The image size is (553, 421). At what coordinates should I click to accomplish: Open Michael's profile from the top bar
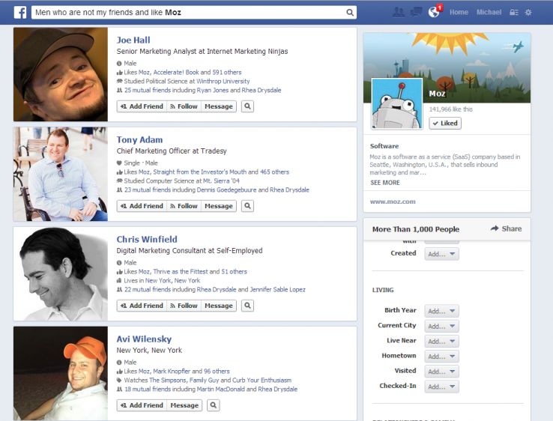tap(489, 13)
